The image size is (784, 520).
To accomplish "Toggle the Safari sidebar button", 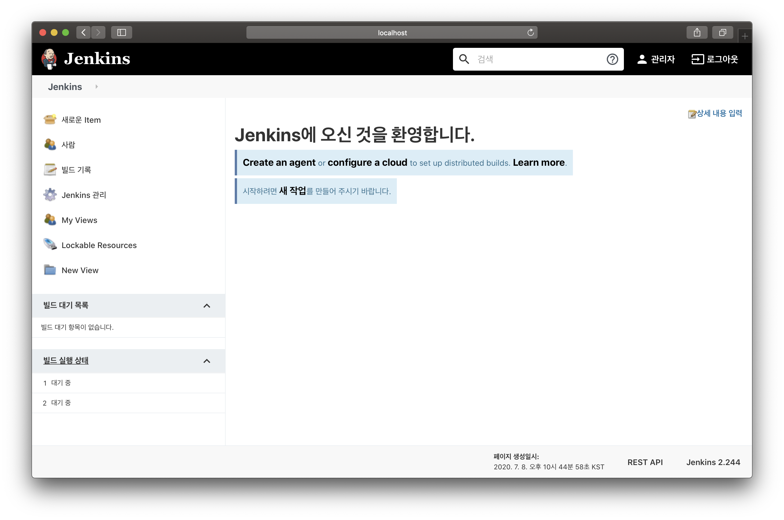I will click(121, 32).
